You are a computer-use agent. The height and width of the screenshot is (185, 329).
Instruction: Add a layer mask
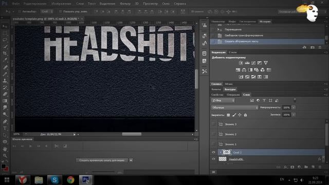pyautogui.click(x=293, y=167)
